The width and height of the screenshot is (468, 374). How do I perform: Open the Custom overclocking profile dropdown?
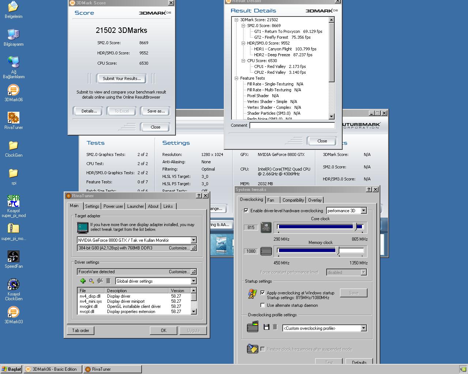[363, 328]
